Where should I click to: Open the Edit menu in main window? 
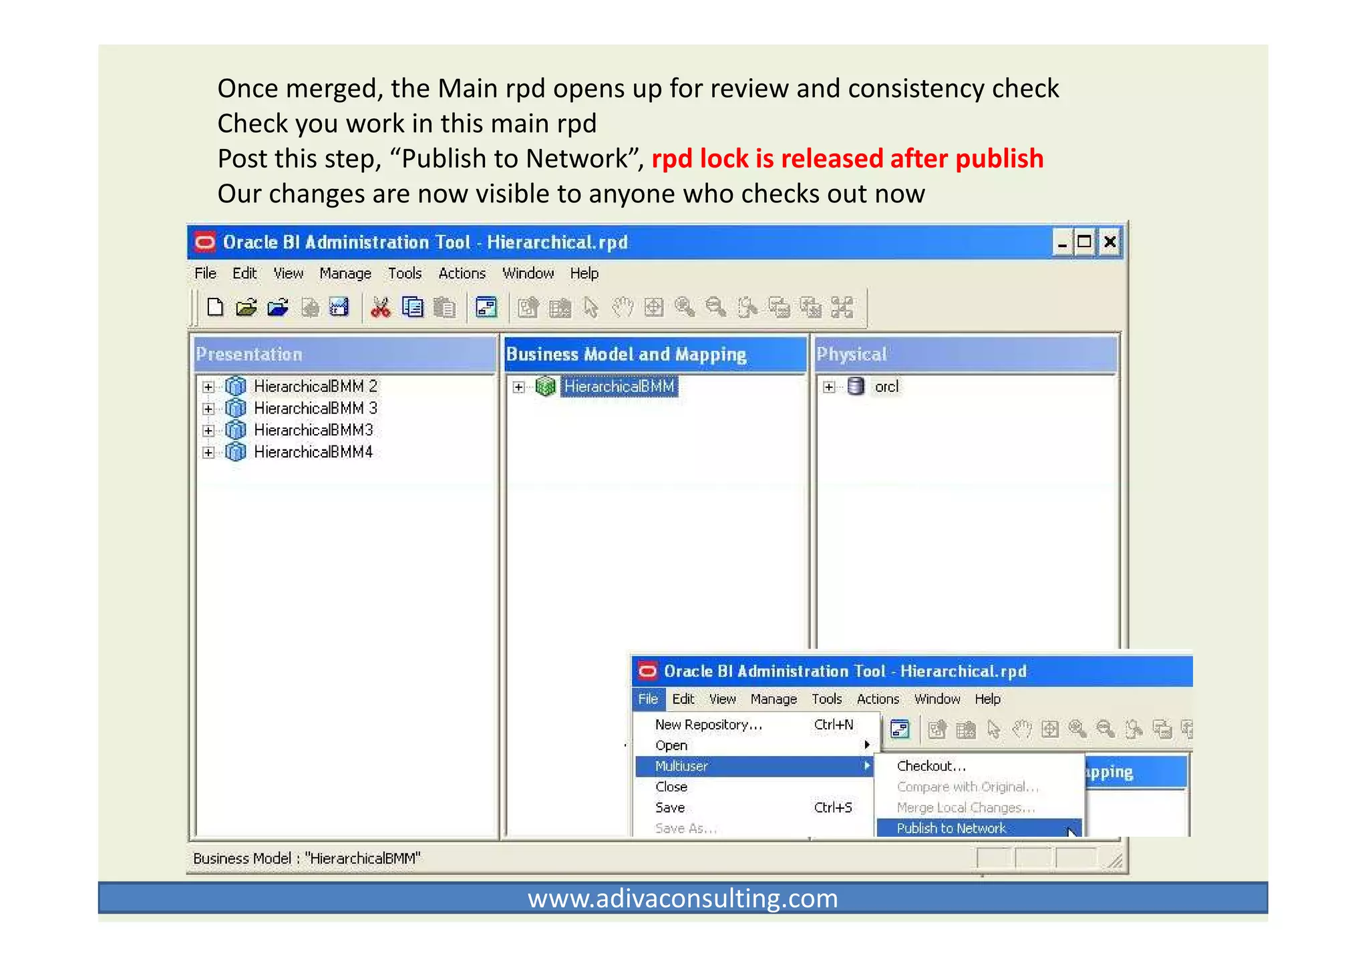[244, 273]
